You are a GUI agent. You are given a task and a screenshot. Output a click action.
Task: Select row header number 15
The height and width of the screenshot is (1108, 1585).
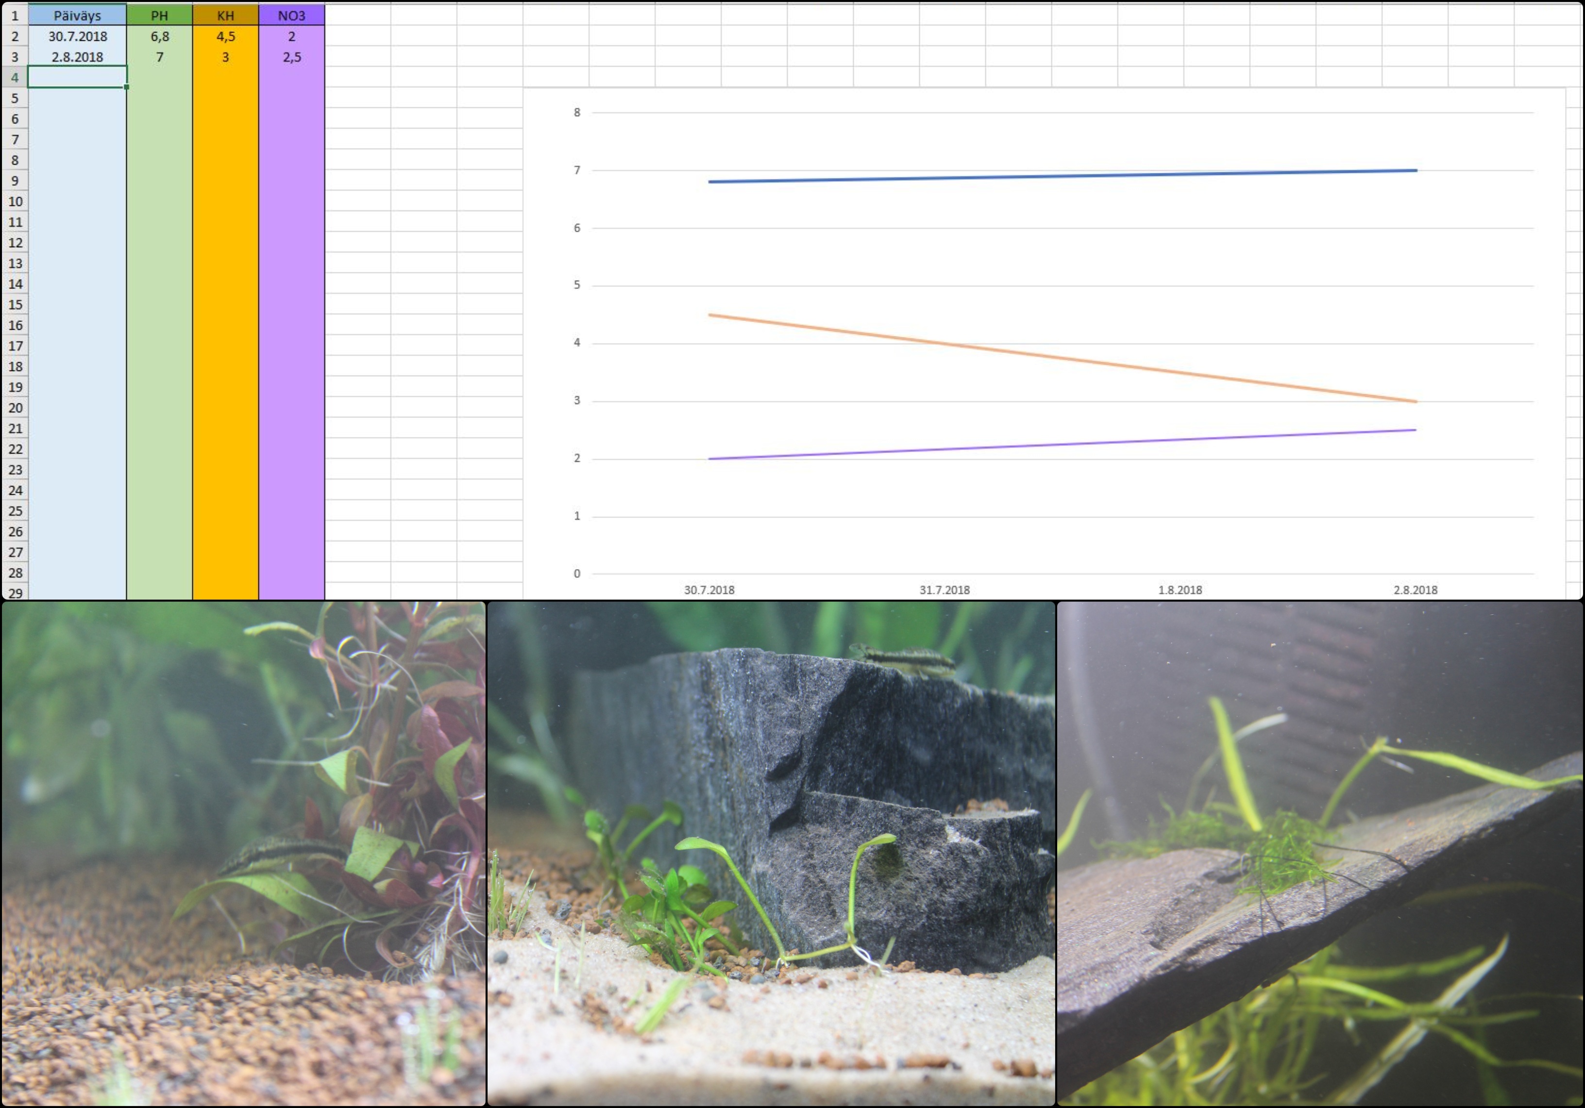15,304
